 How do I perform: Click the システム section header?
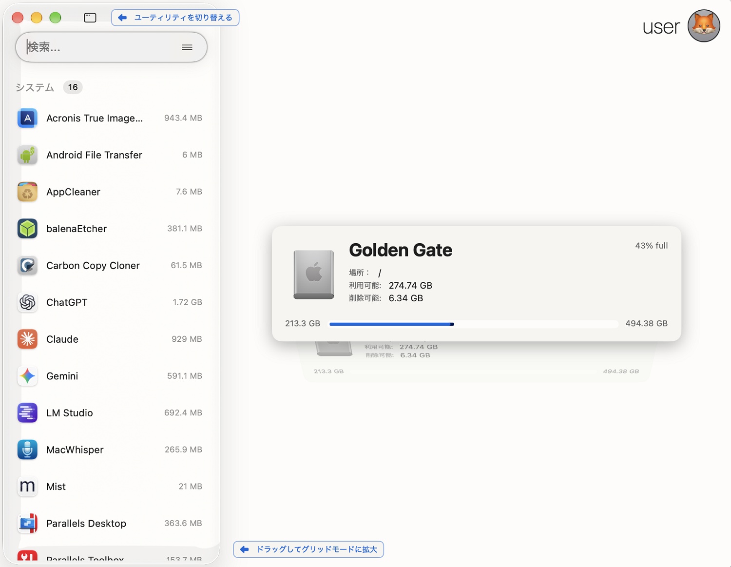tap(35, 87)
